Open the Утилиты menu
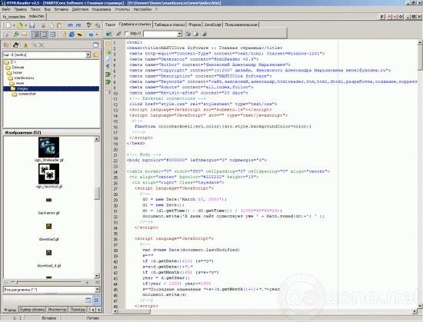423x322 pixels. (122, 9)
